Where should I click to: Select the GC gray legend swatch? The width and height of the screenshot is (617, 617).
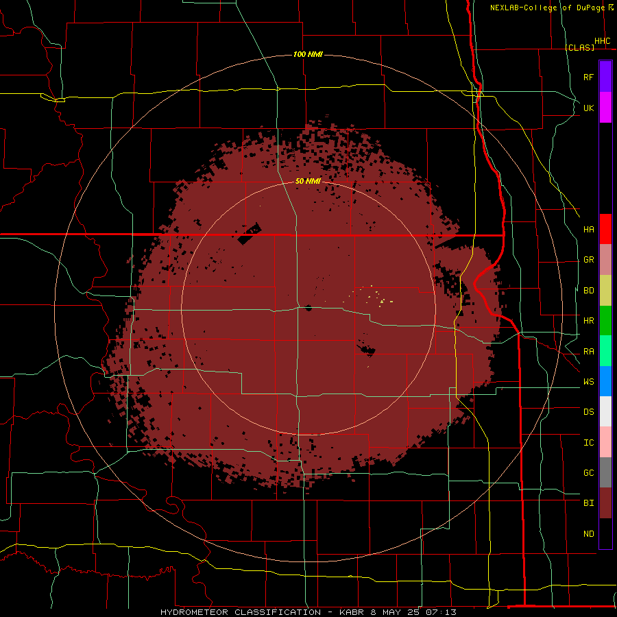(605, 472)
